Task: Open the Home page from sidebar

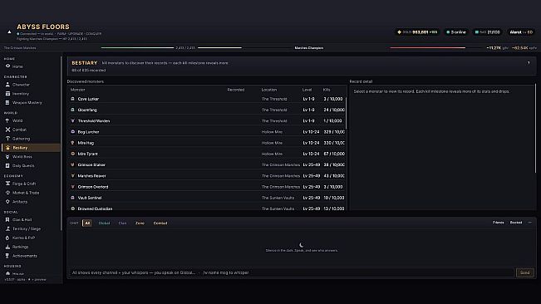Action: tap(31, 66)
